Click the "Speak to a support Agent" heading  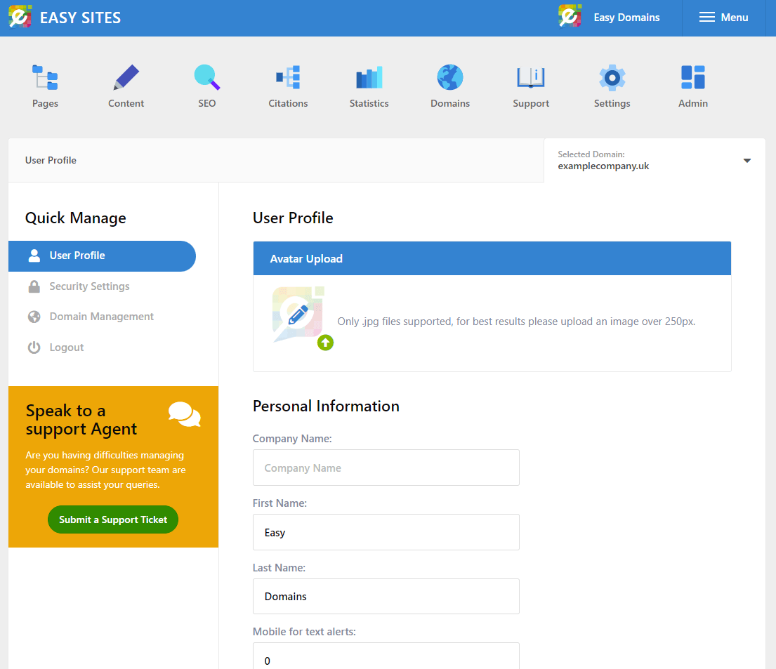tap(81, 420)
